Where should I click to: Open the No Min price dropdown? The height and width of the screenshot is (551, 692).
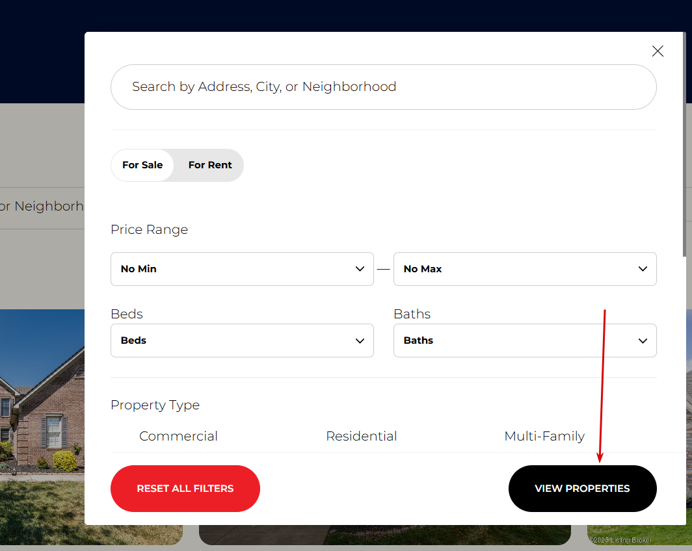[242, 269]
